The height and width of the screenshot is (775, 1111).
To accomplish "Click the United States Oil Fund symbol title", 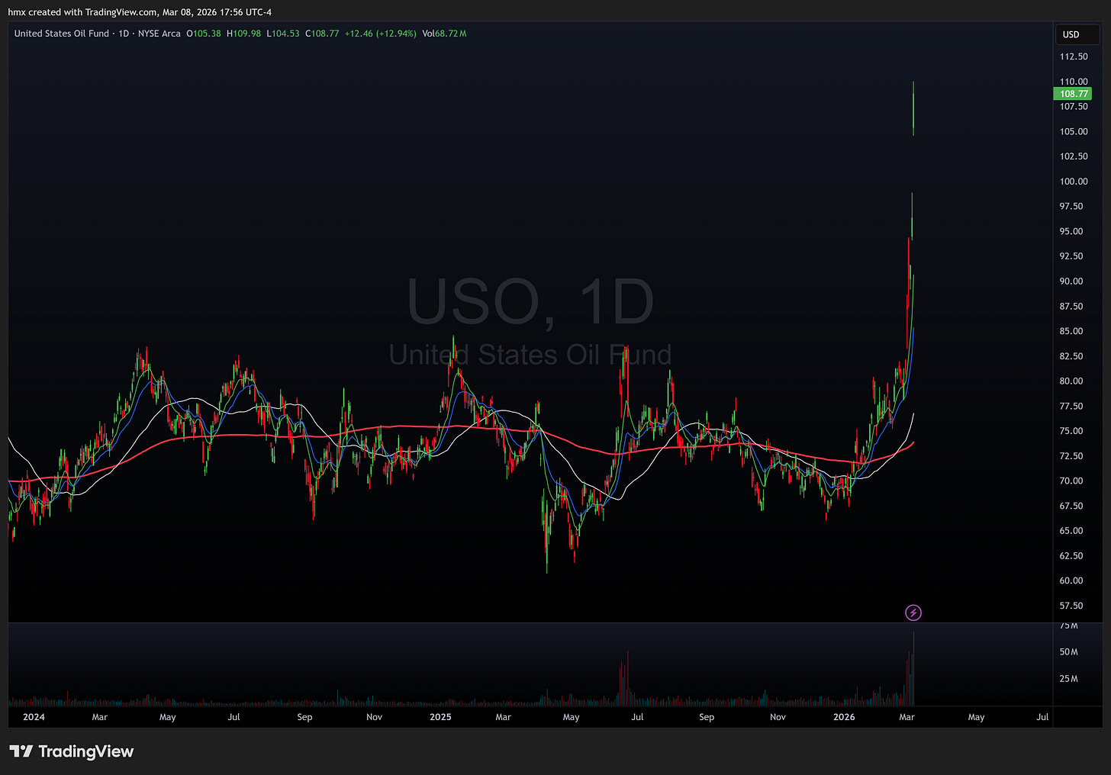I will 62,34.
